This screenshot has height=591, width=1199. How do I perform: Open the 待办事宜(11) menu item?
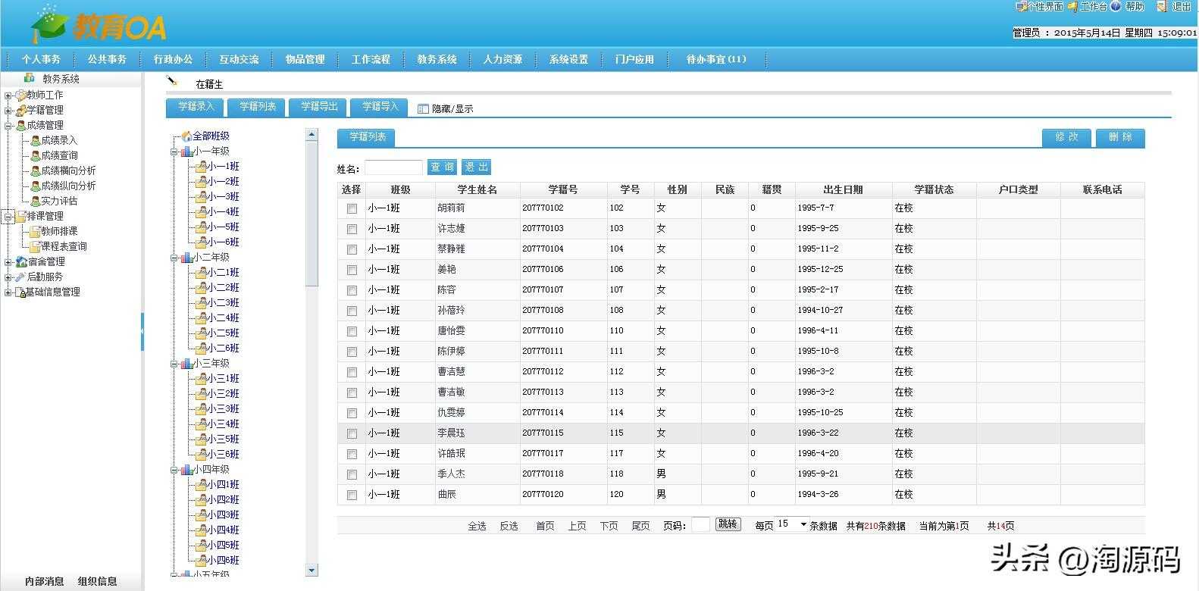coord(716,59)
